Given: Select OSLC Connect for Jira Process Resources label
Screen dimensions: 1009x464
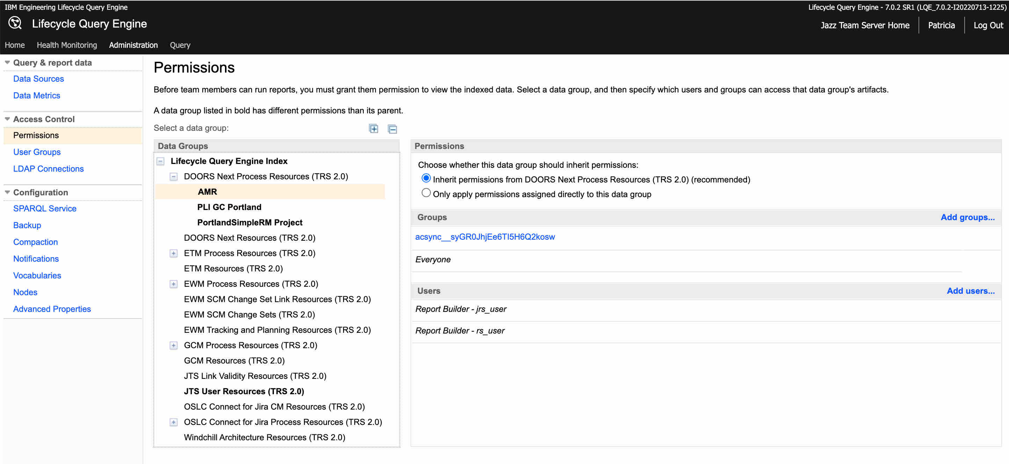Looking at the screenshot, I should (283, 422).
